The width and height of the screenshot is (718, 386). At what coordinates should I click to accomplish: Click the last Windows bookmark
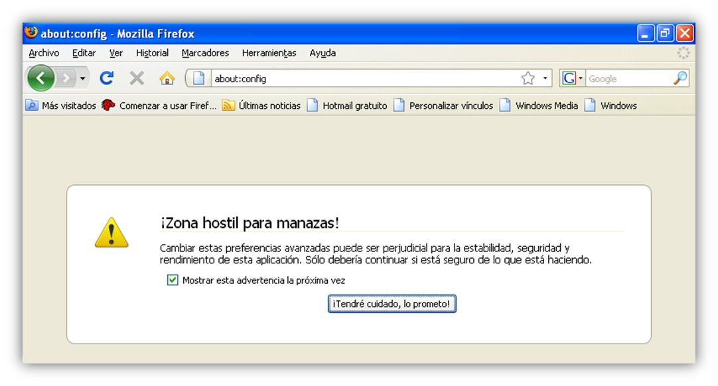(x=610, y=105)
